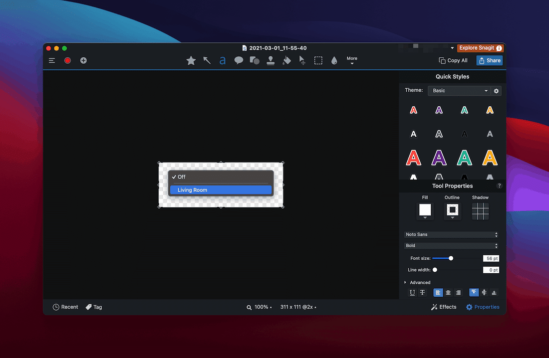Switch to the Effects tab

tap(444, 307)
